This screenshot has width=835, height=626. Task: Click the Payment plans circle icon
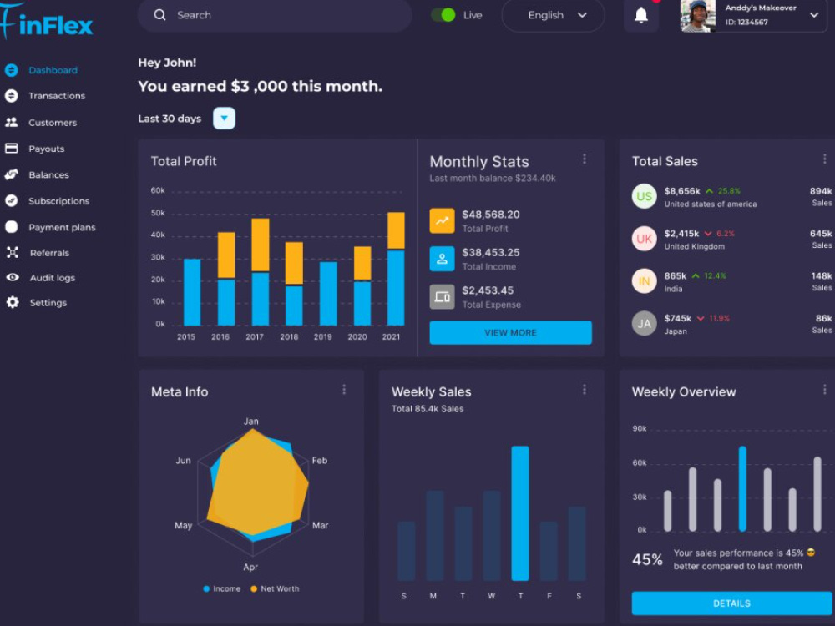click(11, 227)
